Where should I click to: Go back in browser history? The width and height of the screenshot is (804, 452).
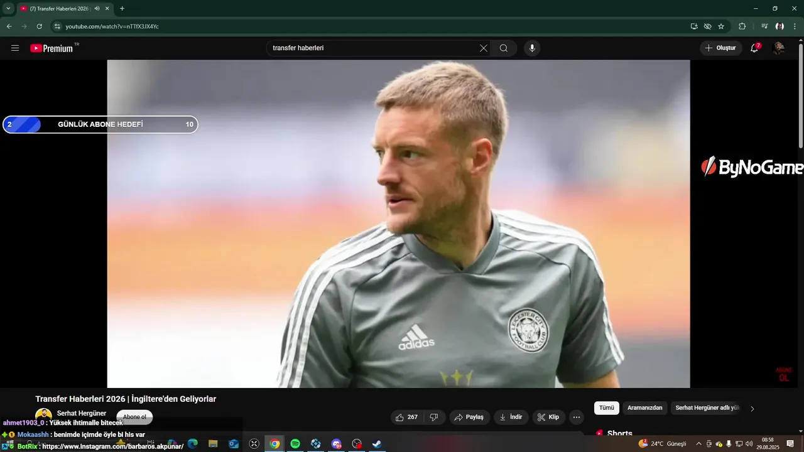(x=9, y=26)
